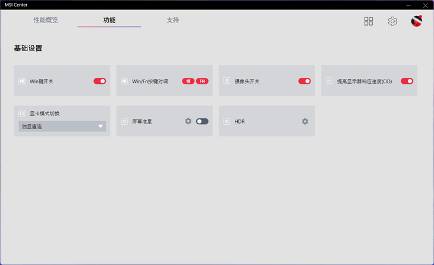
Task: Click the 屏幕准星 label
Action: [142, 121]
